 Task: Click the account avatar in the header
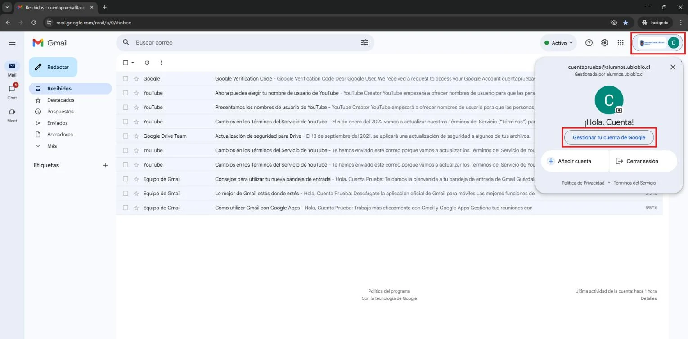[673, 43]
